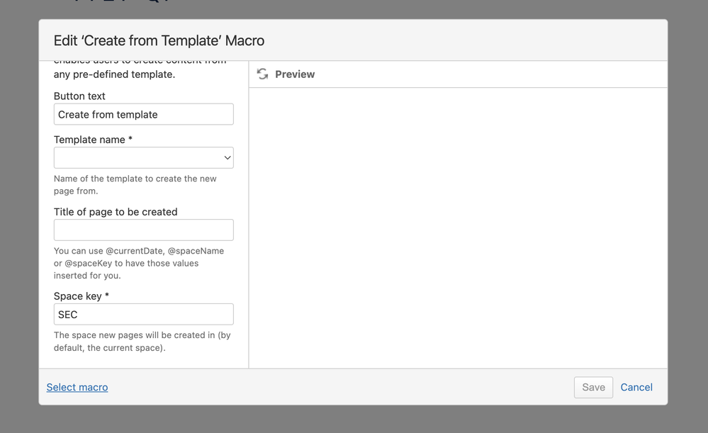Screen dimensions: 708x433
Task: Click the 'Space key *' label
Action: 82,296
